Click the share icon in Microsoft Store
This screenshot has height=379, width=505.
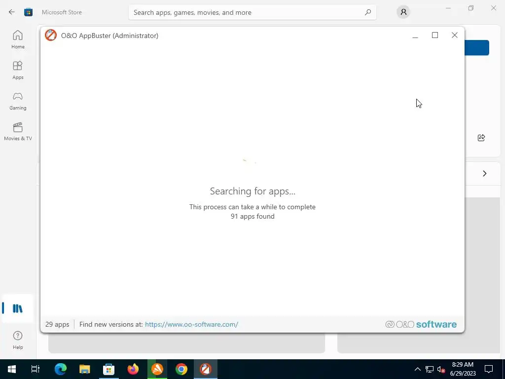[481, 138]
